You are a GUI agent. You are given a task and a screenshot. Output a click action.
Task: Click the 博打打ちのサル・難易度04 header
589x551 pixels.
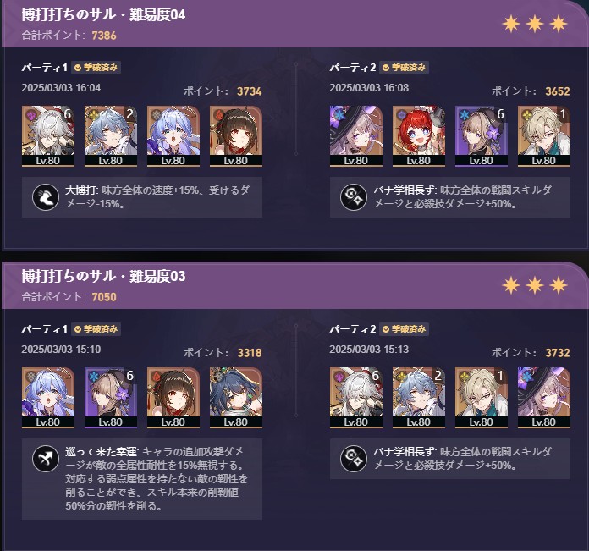[103, 15]
